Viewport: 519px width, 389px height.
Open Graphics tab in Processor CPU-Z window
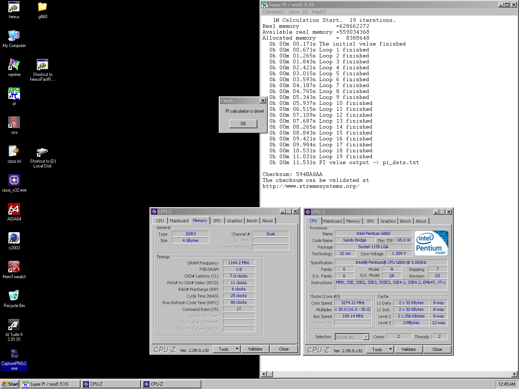tap(388, 221)
